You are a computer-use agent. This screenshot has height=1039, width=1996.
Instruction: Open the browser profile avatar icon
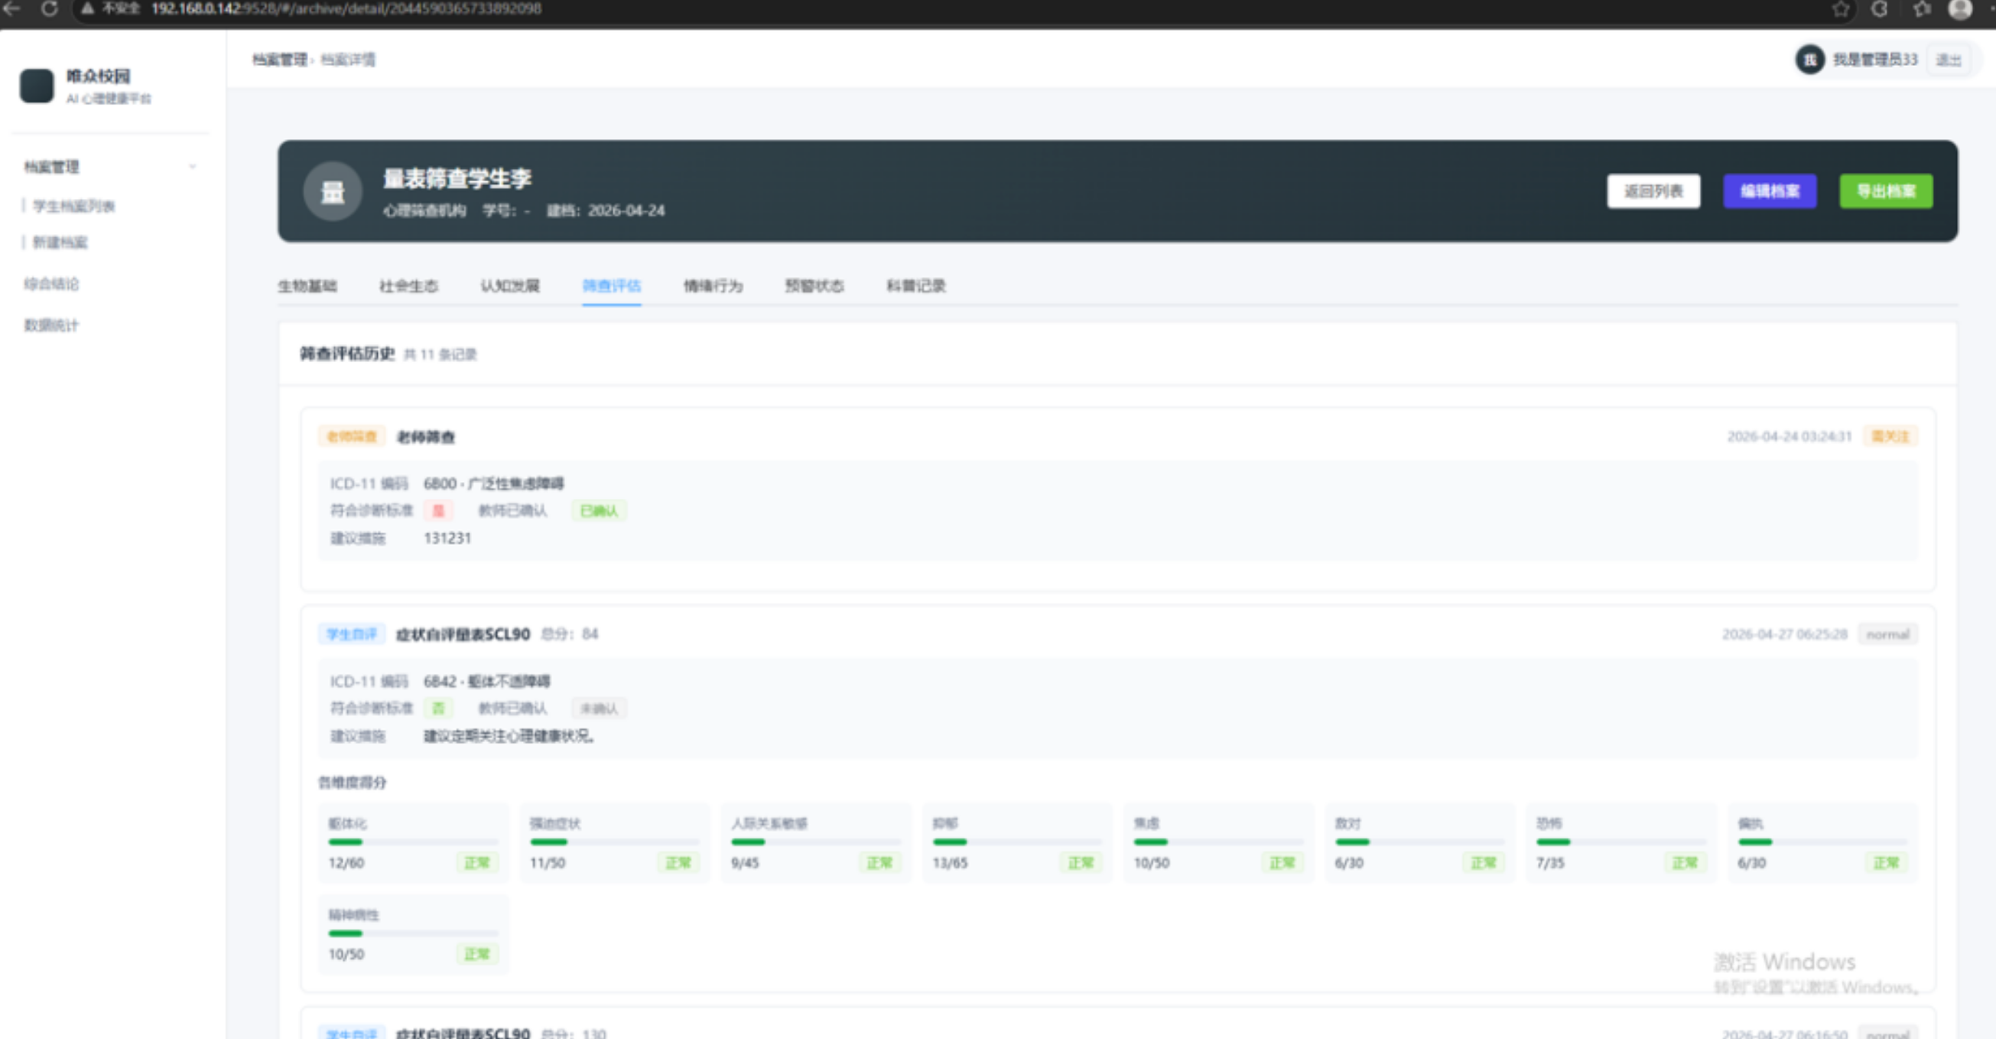coord(1960,8)
